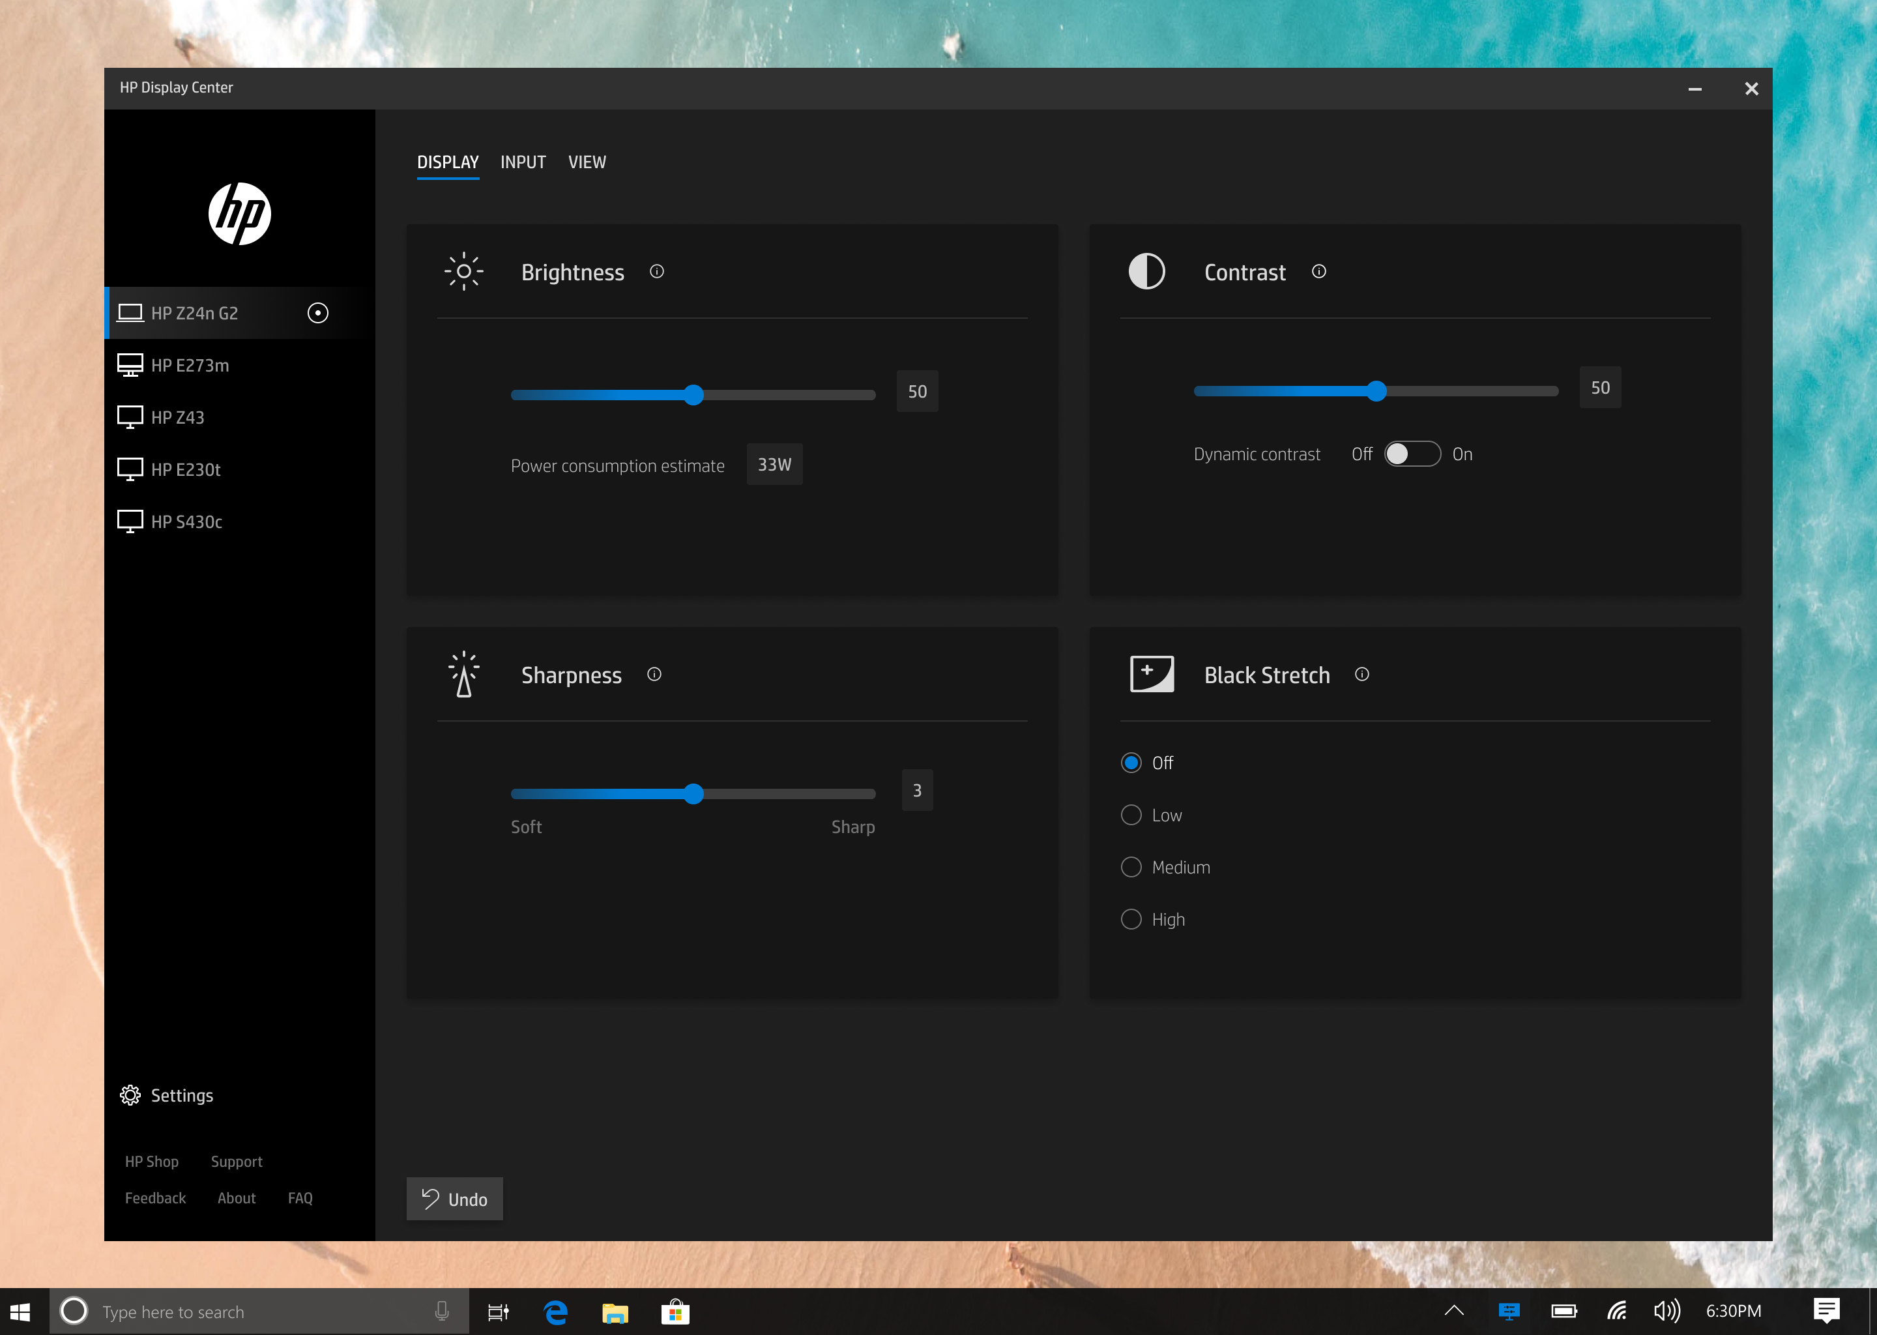Click the Sharp label under slider
This screenshot has height=1335, width=1877.
pyautogui.click(x=852, y=827)
